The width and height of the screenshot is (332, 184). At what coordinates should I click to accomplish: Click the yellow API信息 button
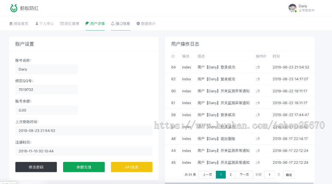click(132, 167)
